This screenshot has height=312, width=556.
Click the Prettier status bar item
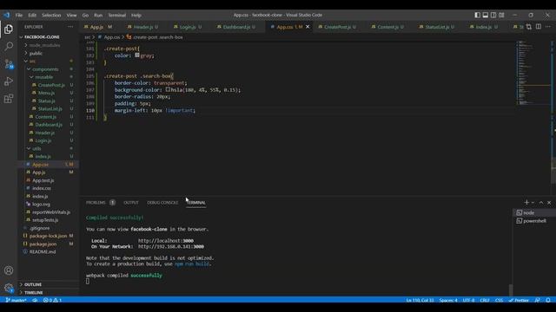[519, 300]
